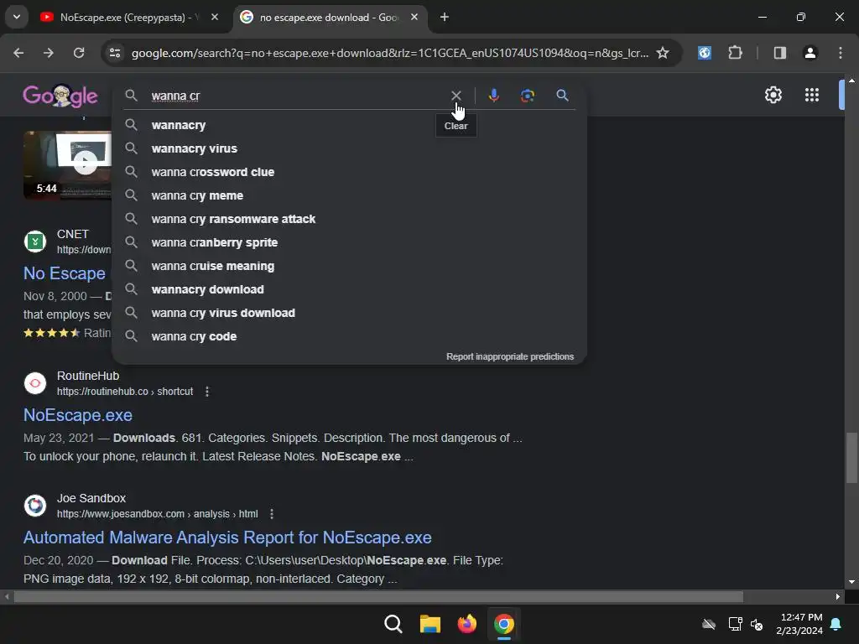
Task: Select suggestion "wanna cruise meaning"
Action: pos(349,266)
